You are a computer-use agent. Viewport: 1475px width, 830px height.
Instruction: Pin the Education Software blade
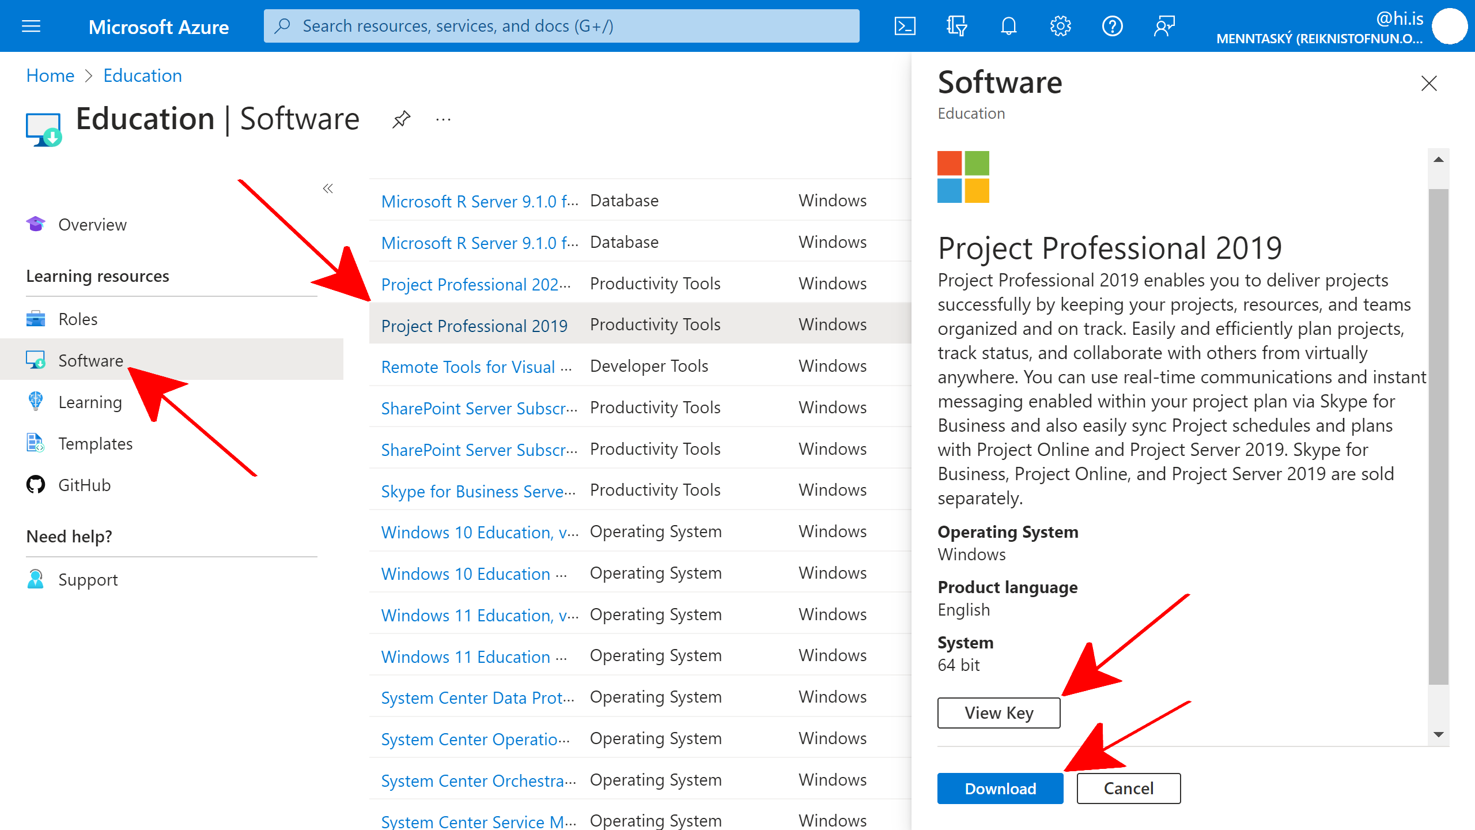click(401, 120)
